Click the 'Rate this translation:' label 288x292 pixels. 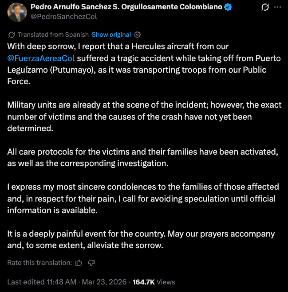(39, 263)
